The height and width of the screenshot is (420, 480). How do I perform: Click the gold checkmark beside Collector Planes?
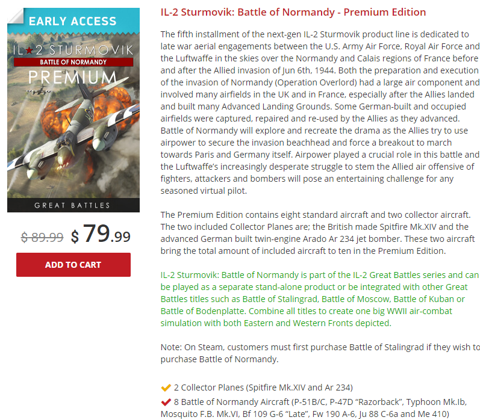coord(166,387)
